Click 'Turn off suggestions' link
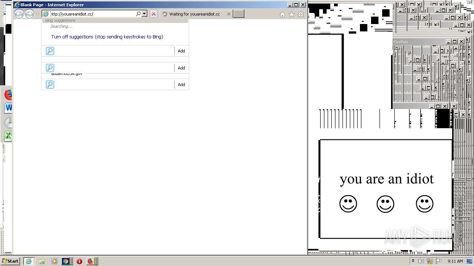Image resolution: width=474 pixels, height=266 pixels. pyautogui.click(x=107, y=37)
